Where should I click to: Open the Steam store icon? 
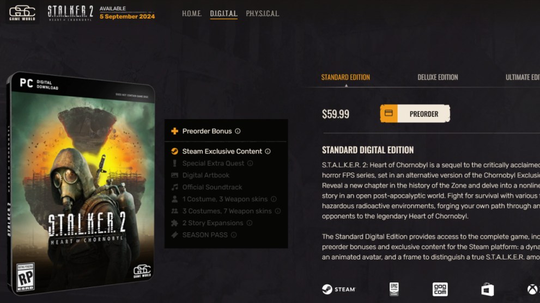coord(338,289)
